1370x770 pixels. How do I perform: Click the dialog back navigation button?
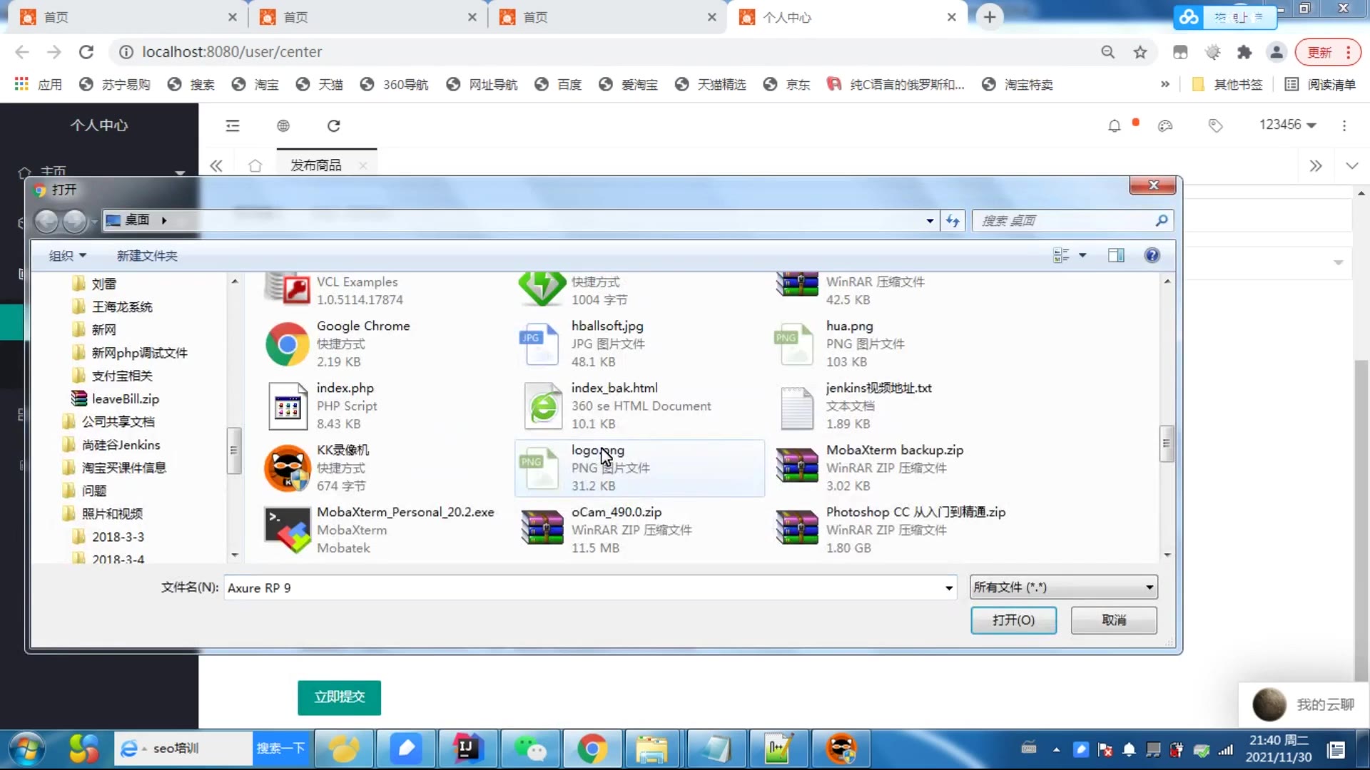coord(47,221)
